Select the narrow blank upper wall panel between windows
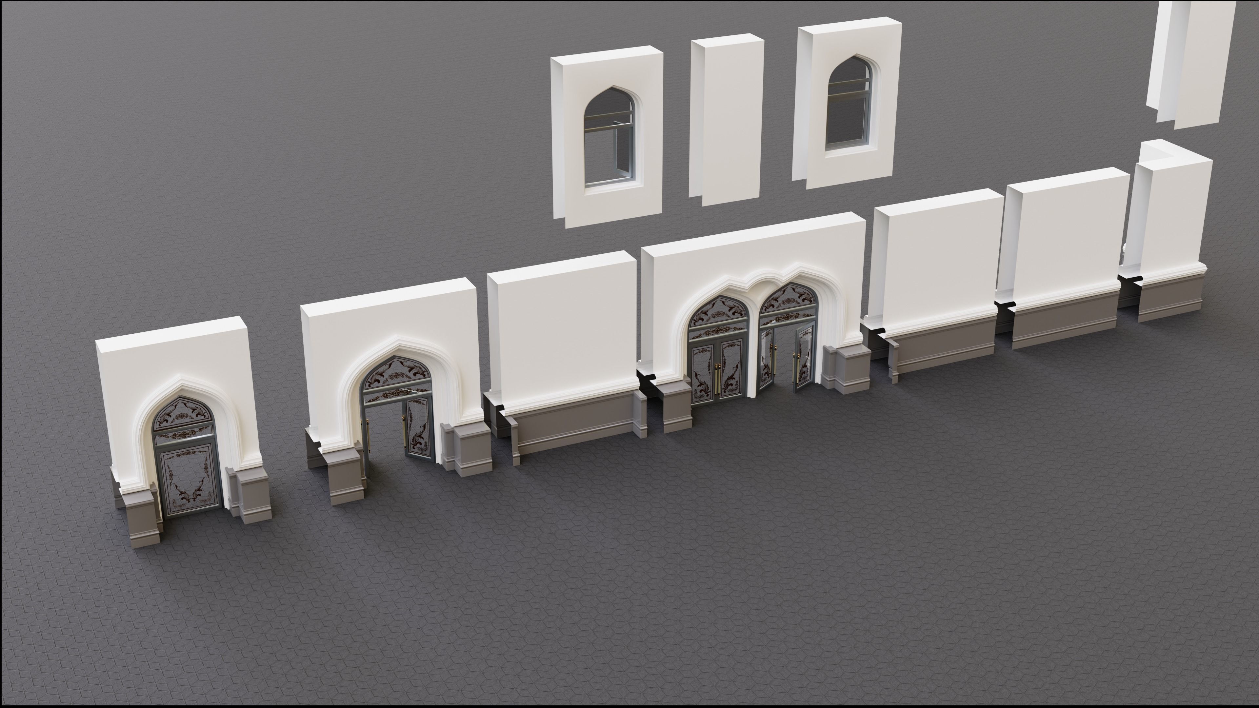1259x708 pixels. tap(727, 120)
